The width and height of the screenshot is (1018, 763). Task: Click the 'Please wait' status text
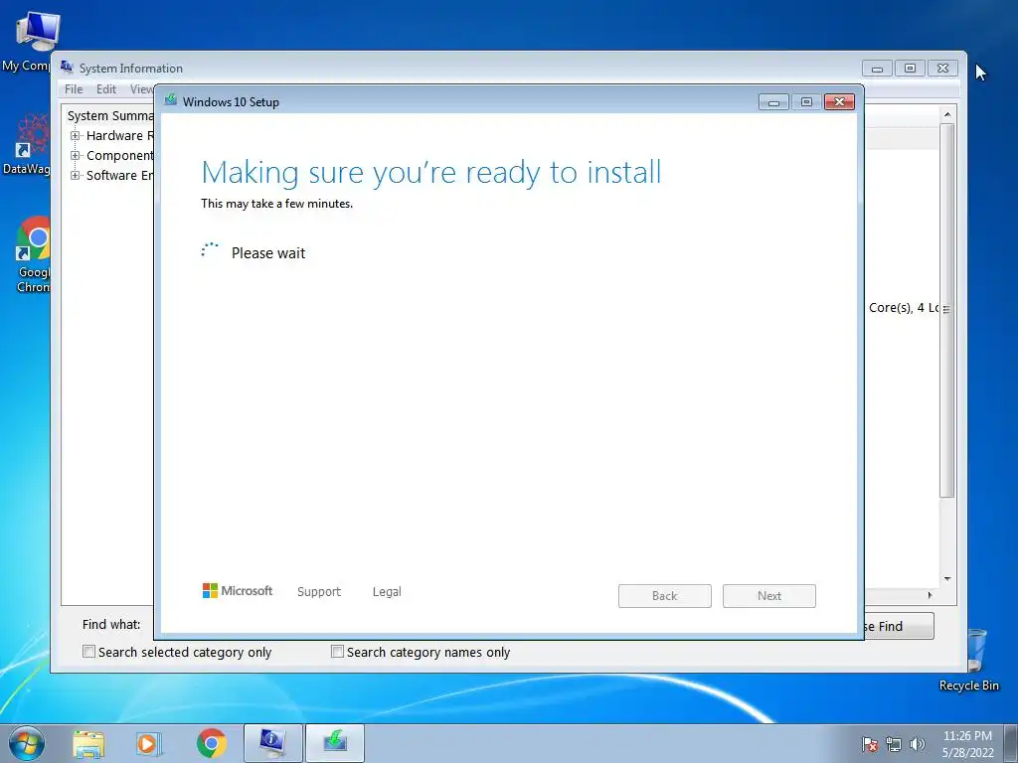268,253
